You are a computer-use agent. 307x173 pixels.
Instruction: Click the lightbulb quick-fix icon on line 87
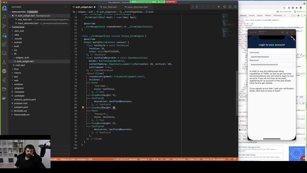point(83,108)
